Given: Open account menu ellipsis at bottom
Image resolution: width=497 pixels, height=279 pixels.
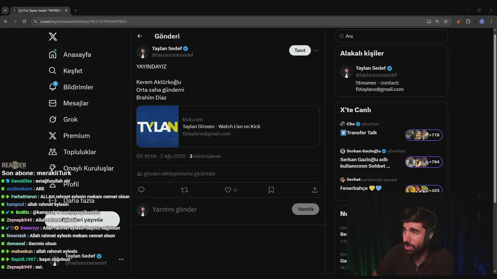Looking at the screenshot, I should coord(121,259).
